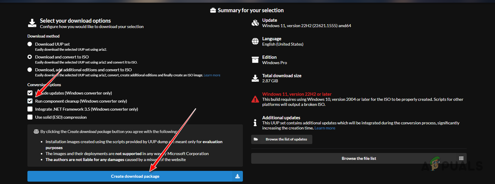The width and height of the screenshot is (495, 184).
Task: Click Browse the list of updates button
Action: pyautogui.click(x=282, y=139)
